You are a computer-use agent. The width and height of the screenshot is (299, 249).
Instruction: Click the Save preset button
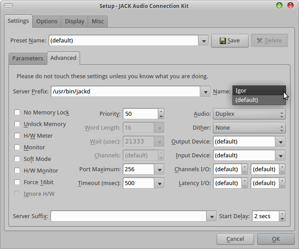[x=230, y=41]
